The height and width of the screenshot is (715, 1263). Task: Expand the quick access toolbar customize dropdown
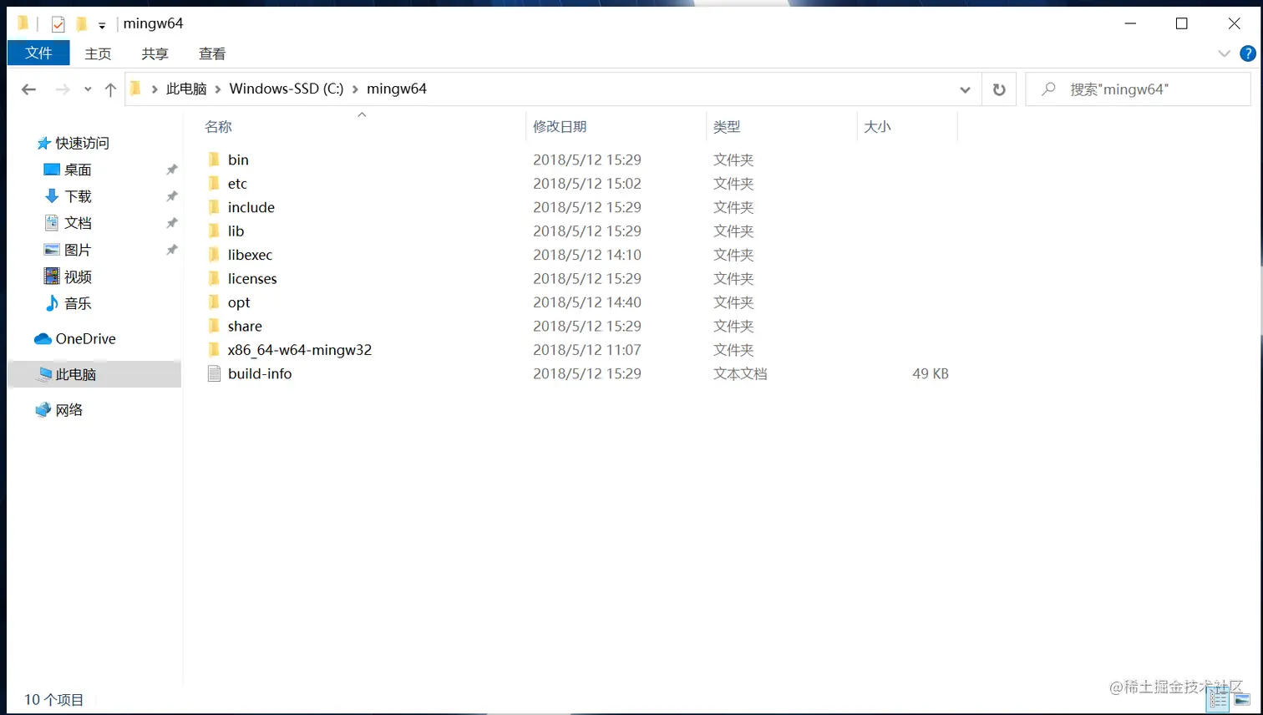pos(100,24)
